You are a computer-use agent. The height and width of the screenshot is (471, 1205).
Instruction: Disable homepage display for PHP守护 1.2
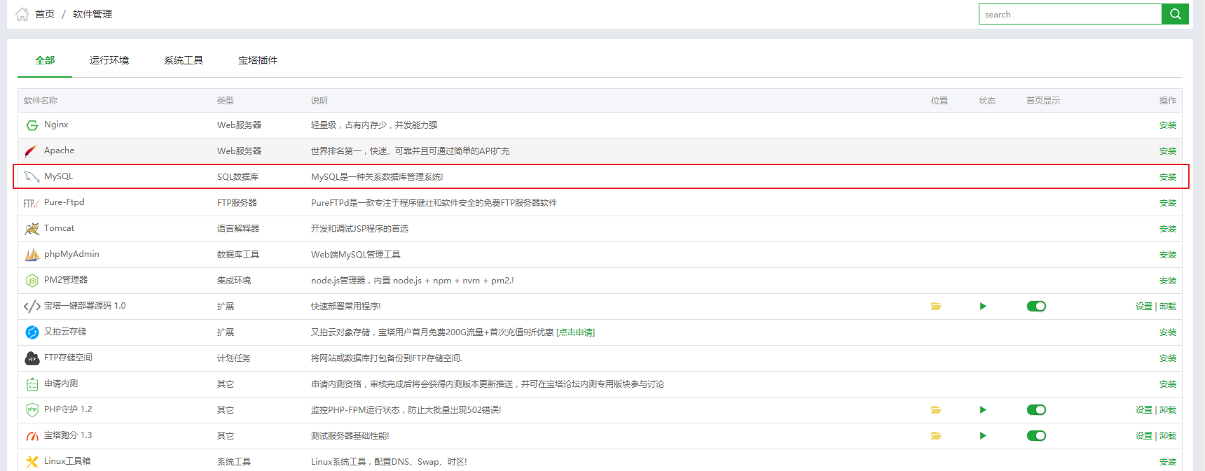pyautogui.click(x=1036, y=410)
